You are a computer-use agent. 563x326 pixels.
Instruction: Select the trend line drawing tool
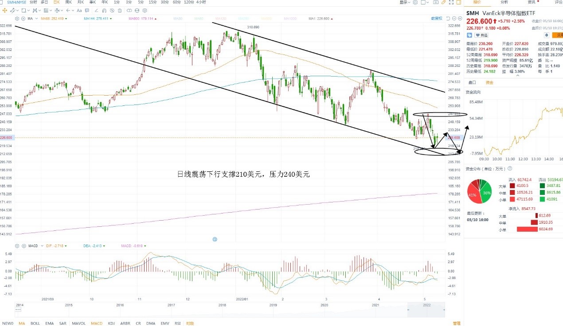[x=12, y=10]
